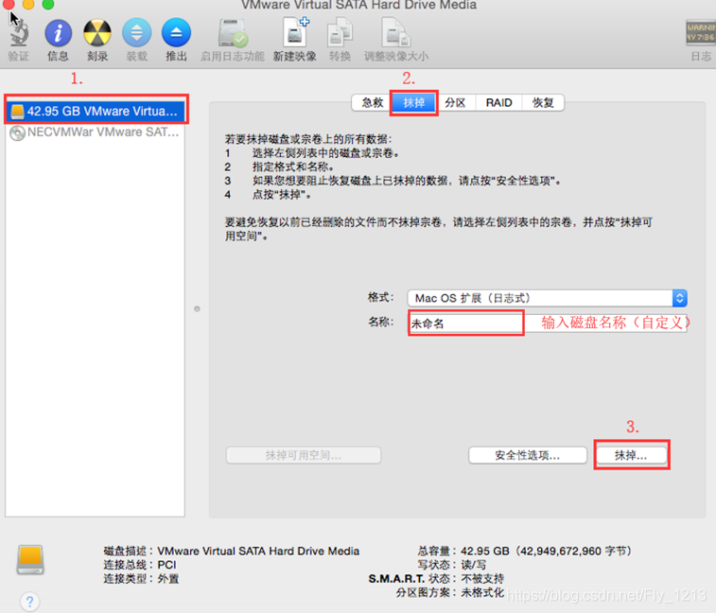Switch to the Partition (分区) tab
Viewport: 716px width, 613px height.
(455, 103)
